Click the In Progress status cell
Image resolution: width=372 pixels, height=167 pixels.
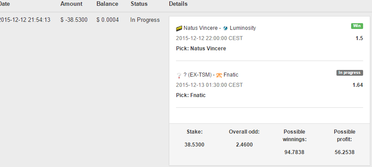pyautogui.click(x=145, y=20)
